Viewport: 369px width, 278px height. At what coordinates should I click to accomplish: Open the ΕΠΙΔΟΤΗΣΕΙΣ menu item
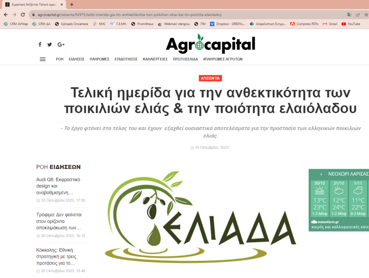[x=126, y=59]
